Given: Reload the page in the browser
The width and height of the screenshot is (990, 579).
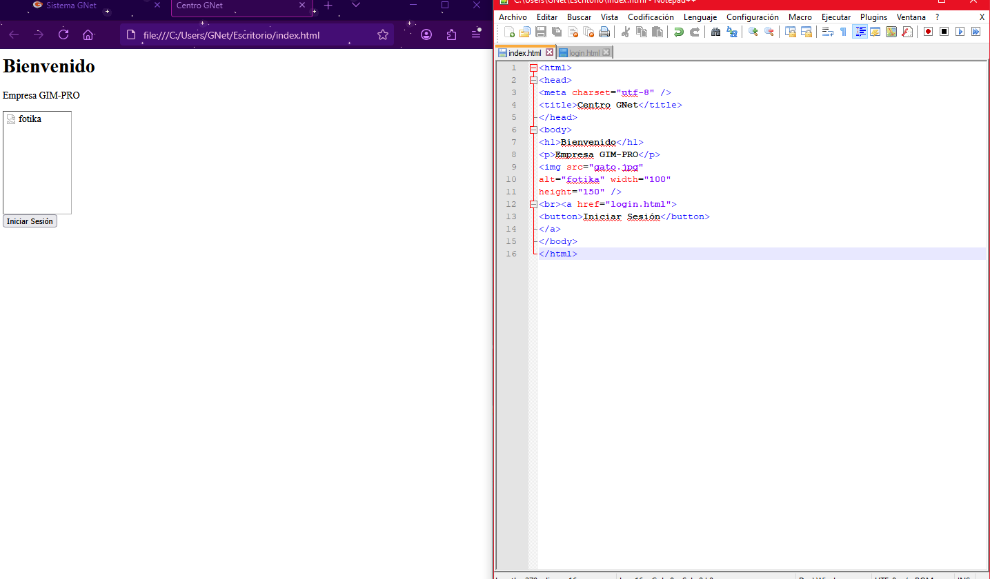Looking at the screenshot, I should pos(63,34).
